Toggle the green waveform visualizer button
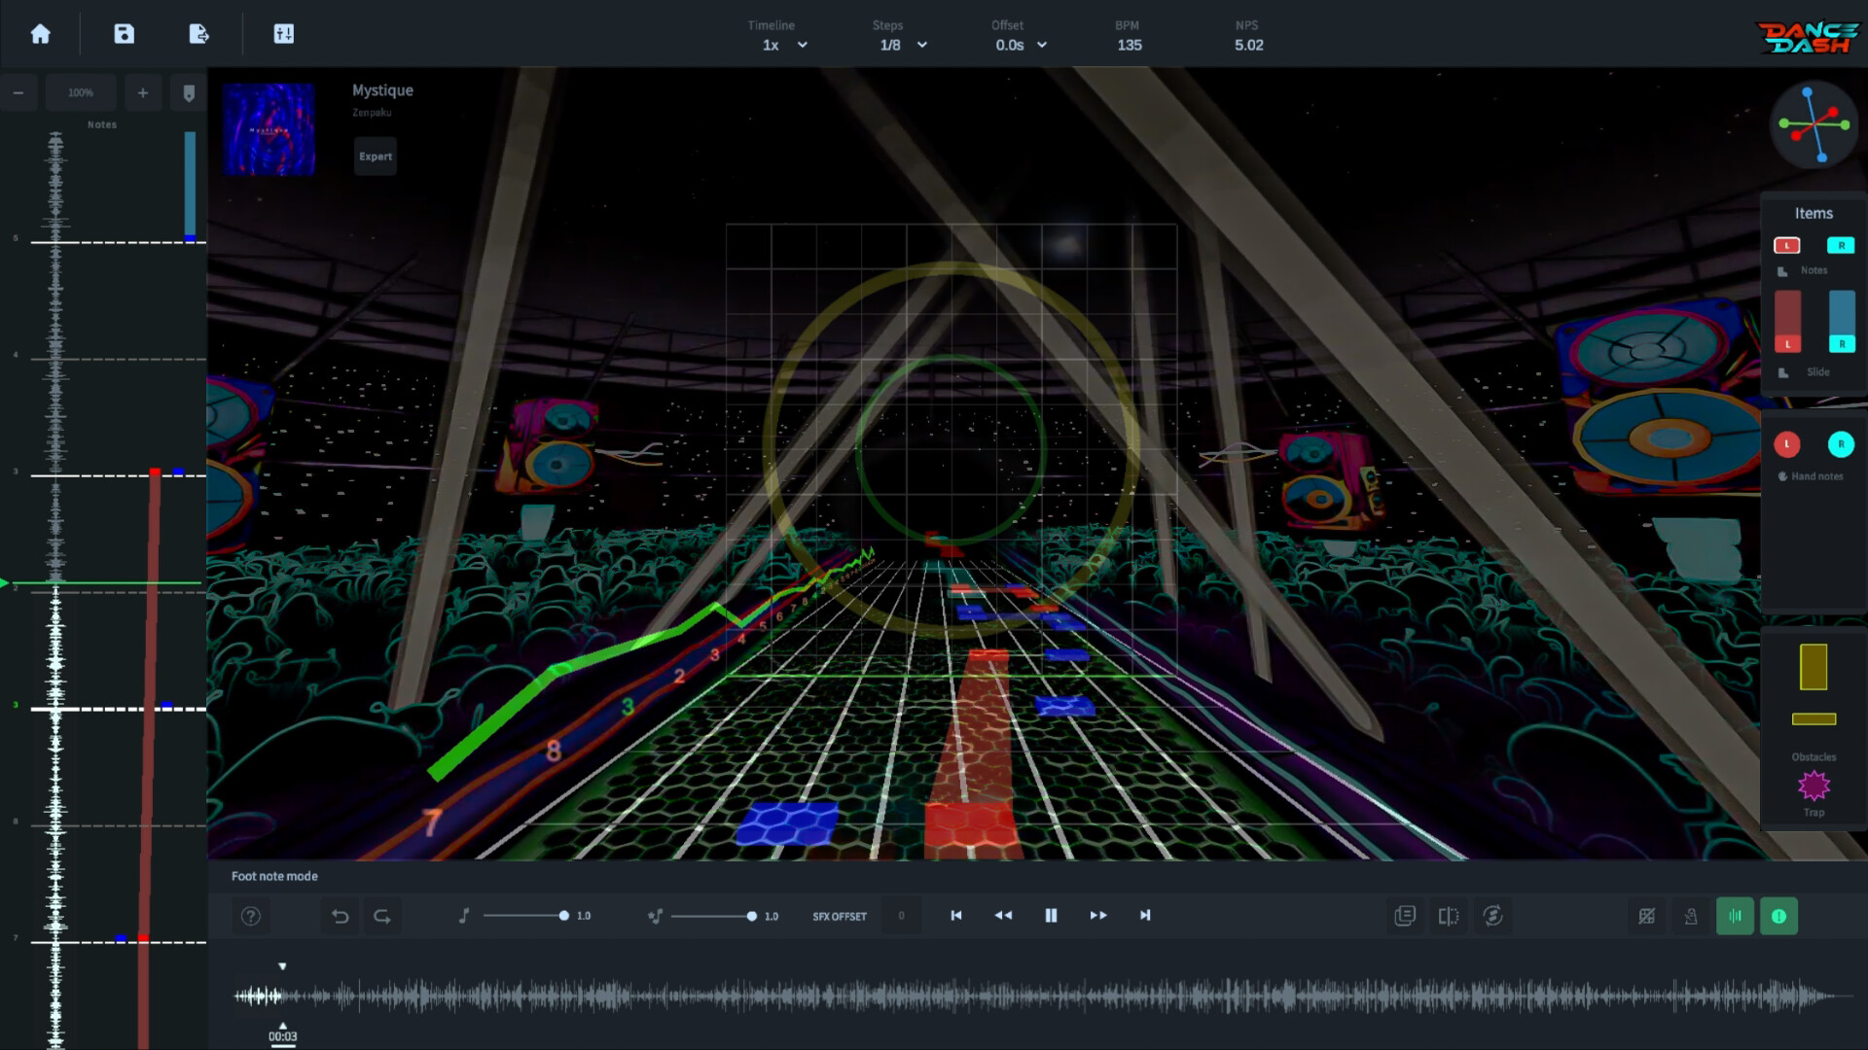The width and height of the screenshot is (1868, 1050). click(1736, 915)
